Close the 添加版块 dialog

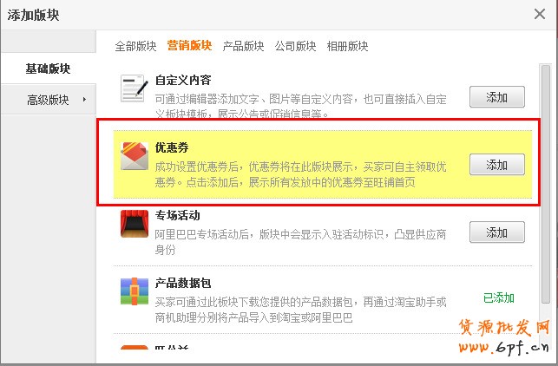540,14
